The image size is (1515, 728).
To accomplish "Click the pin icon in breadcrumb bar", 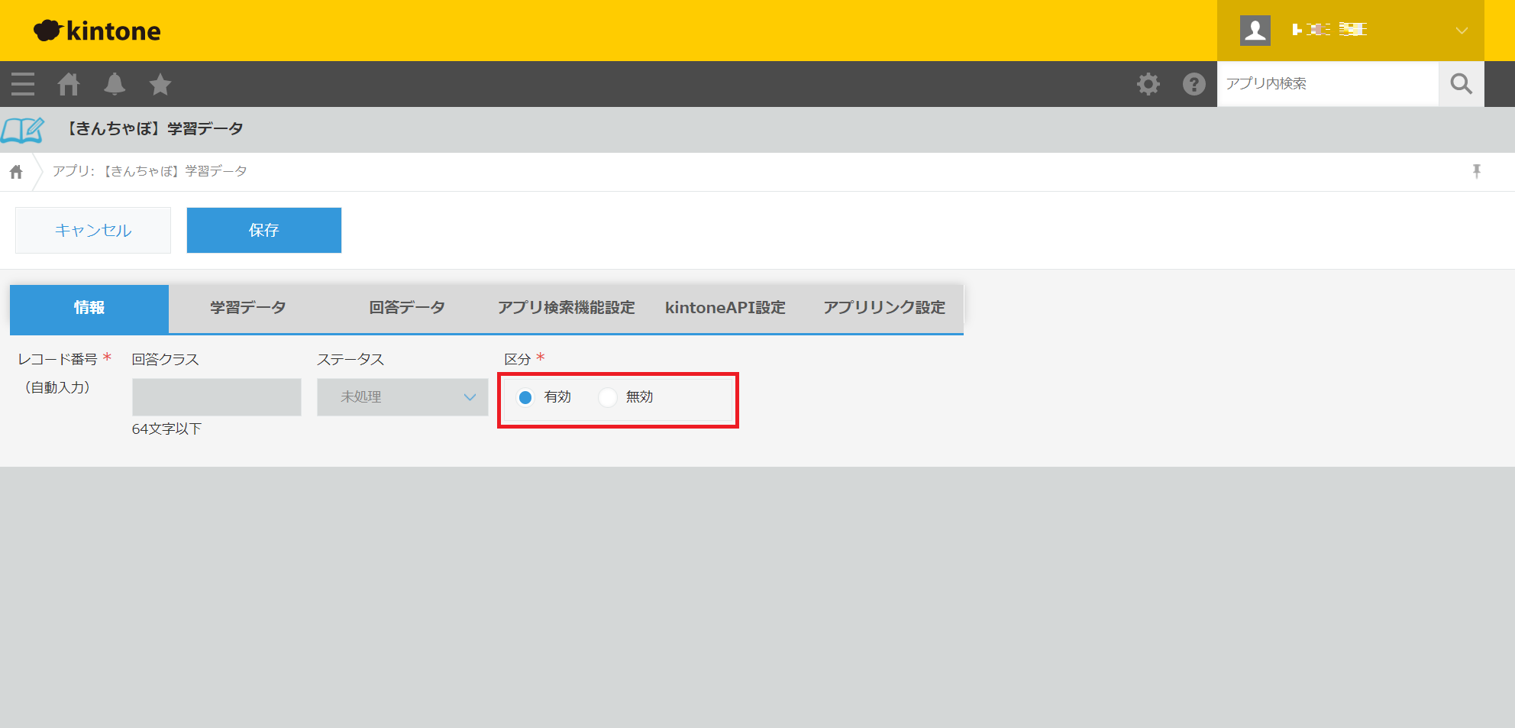I will click(1476, 171).
